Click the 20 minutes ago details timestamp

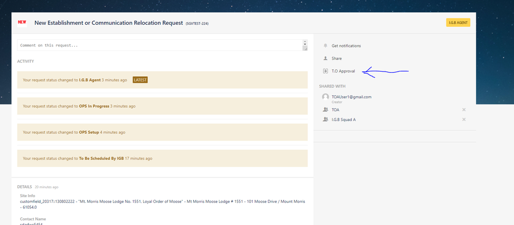pyautogui.click(x=46, y=187)
